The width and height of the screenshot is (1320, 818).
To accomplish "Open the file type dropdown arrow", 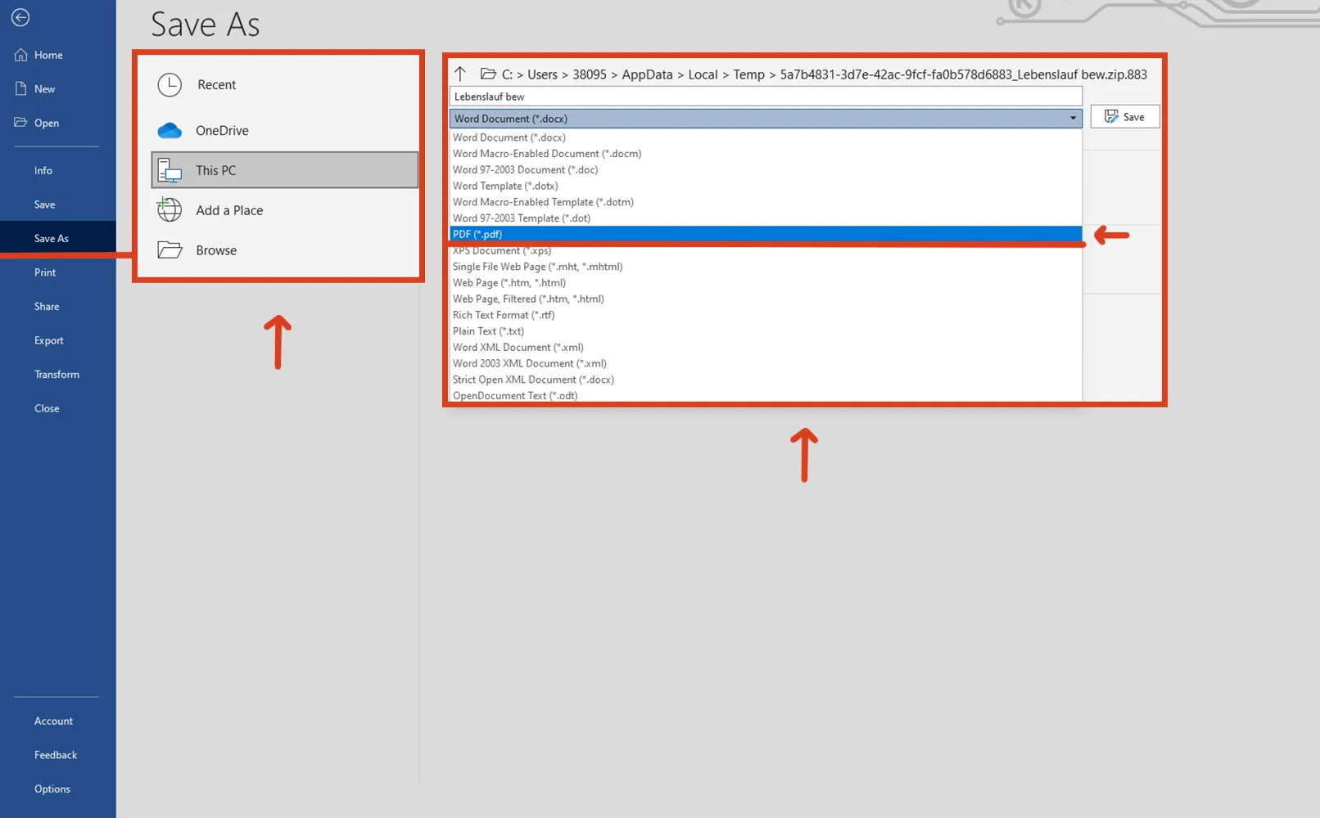I will click(x=1073, y=119).
